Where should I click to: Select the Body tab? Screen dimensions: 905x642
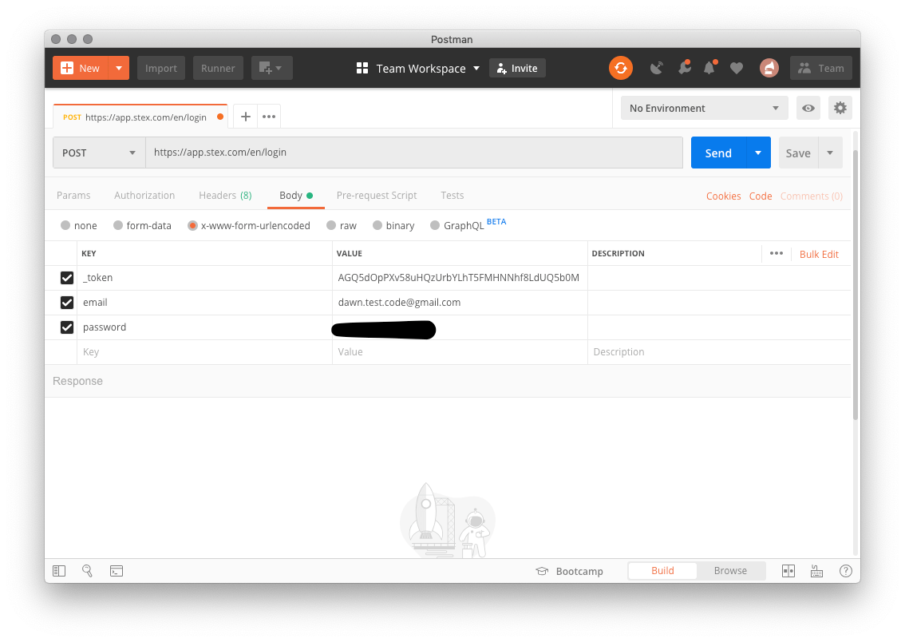[295, 195]
